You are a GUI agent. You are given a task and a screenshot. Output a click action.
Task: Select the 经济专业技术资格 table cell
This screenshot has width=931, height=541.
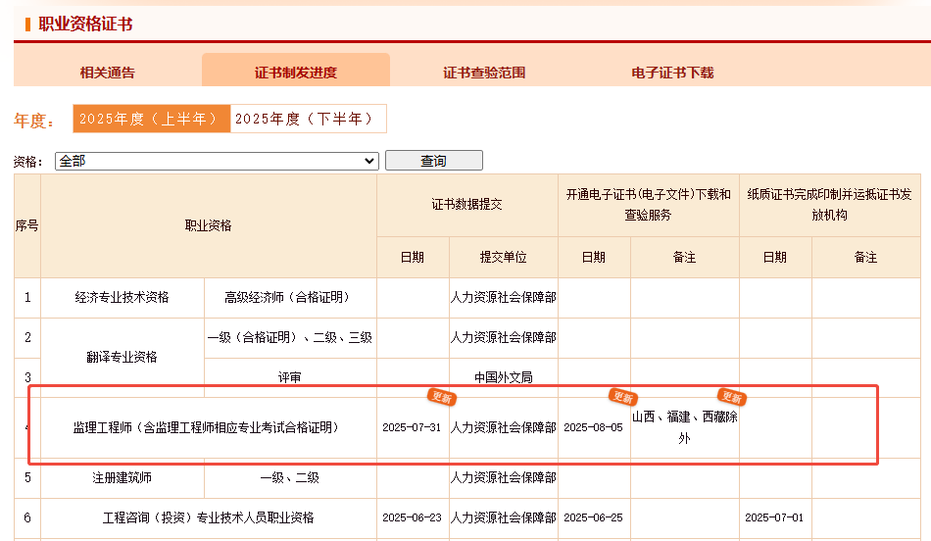point(122,297)
